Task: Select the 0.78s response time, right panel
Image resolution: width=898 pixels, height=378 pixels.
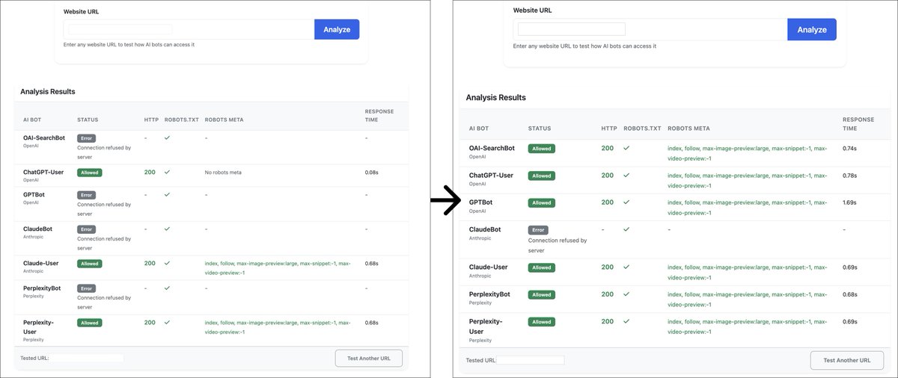Action: (x=850, y=176)
